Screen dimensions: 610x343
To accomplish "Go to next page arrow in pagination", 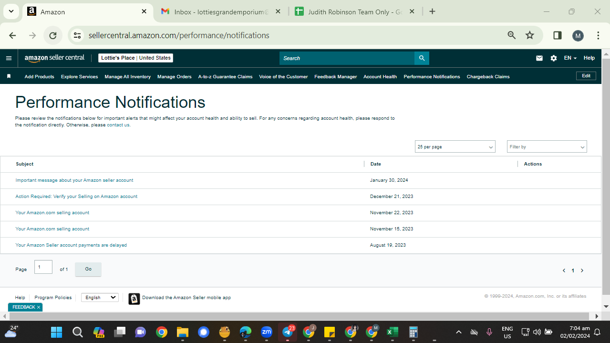I will pos(582,270).
